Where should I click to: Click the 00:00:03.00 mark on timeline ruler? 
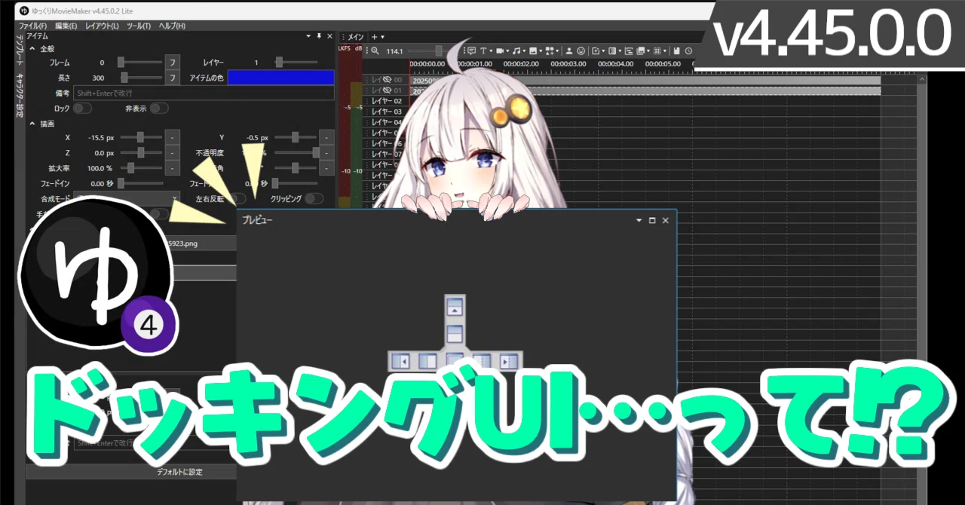tap(568, 64)
